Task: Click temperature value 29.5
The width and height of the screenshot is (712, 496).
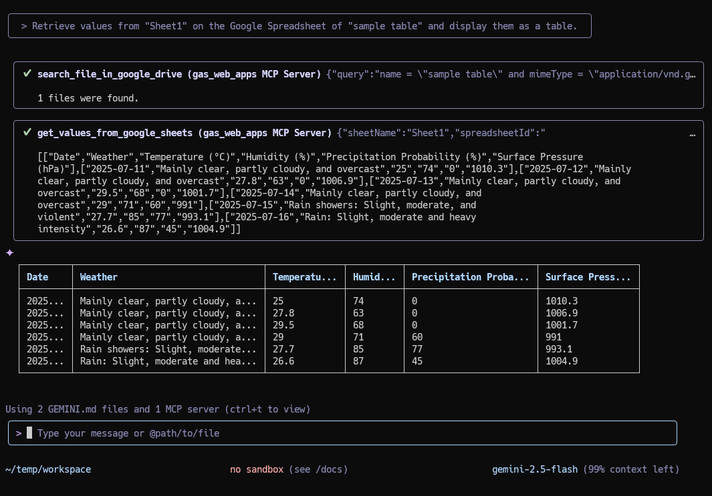Action: click(283, 325)
